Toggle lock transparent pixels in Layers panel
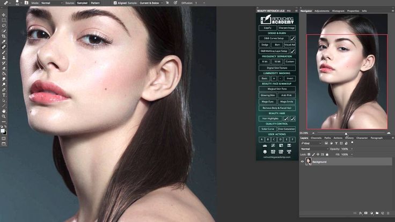This screenshot has height=222, width=395. 309,154
